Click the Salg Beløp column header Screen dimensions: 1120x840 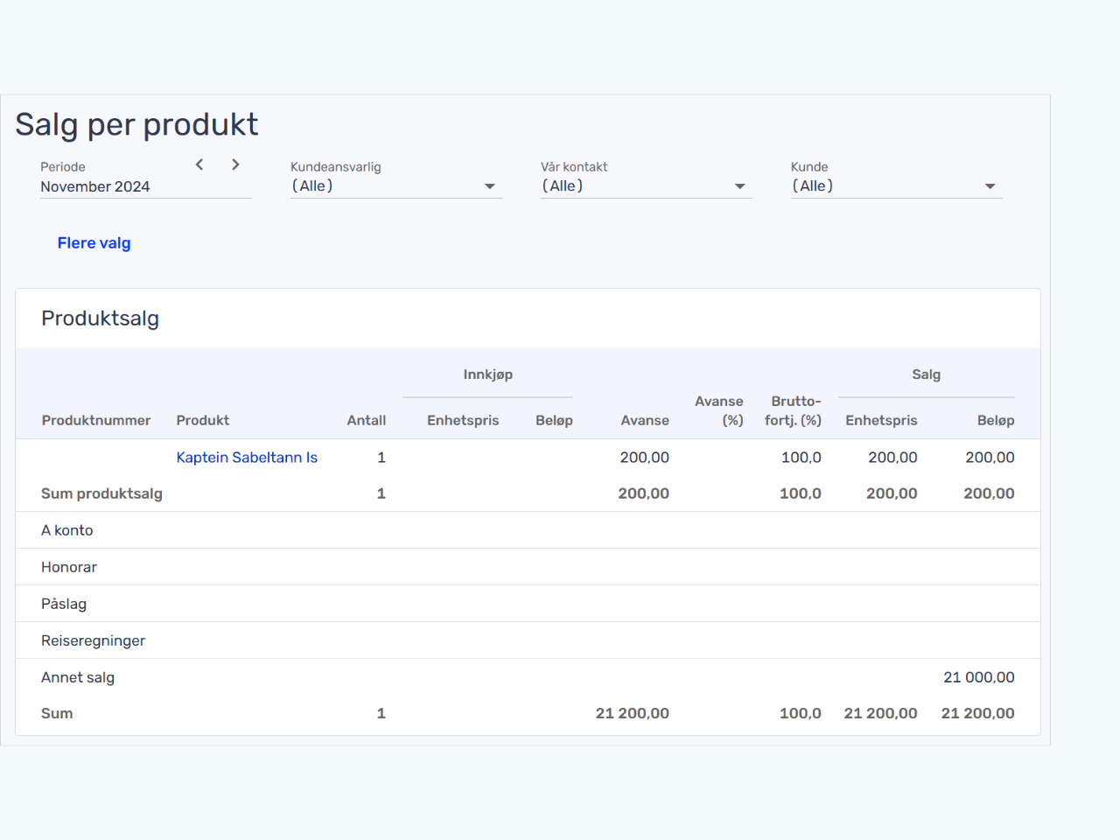(x=996, y=420)
